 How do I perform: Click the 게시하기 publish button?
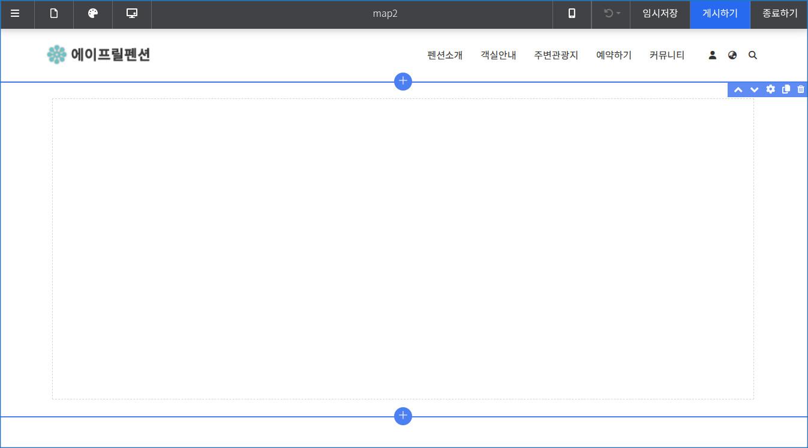[x=720, y=14]
